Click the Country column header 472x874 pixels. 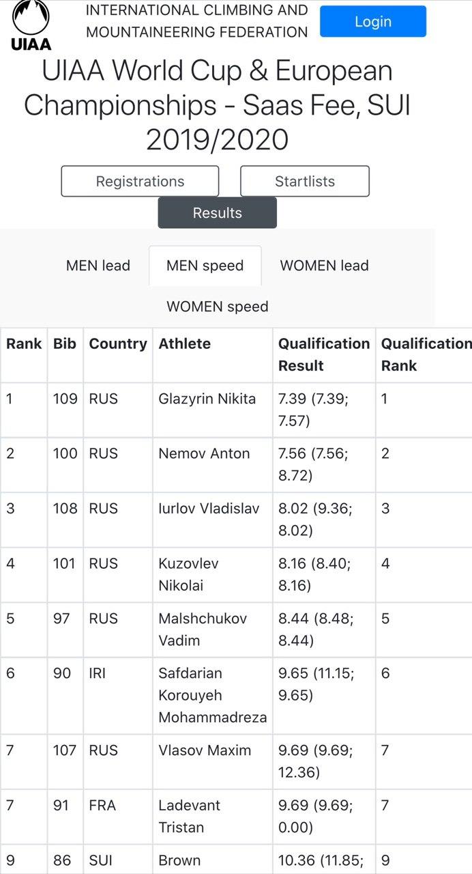click(118, 344)
